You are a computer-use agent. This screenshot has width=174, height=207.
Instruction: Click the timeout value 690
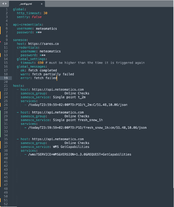click(x=40, y=63)
